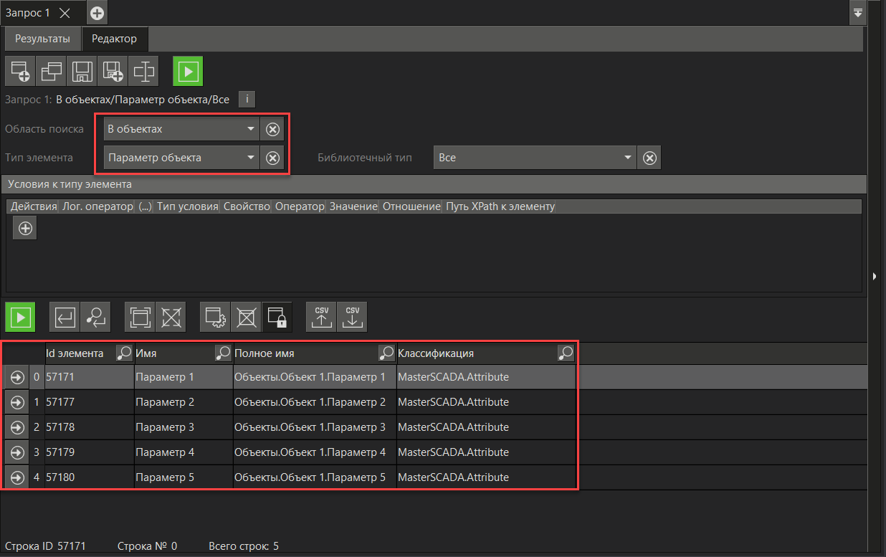Click the CSV import download icon
This screenshot has height=557, width=886.
click(x=352, y=317)
